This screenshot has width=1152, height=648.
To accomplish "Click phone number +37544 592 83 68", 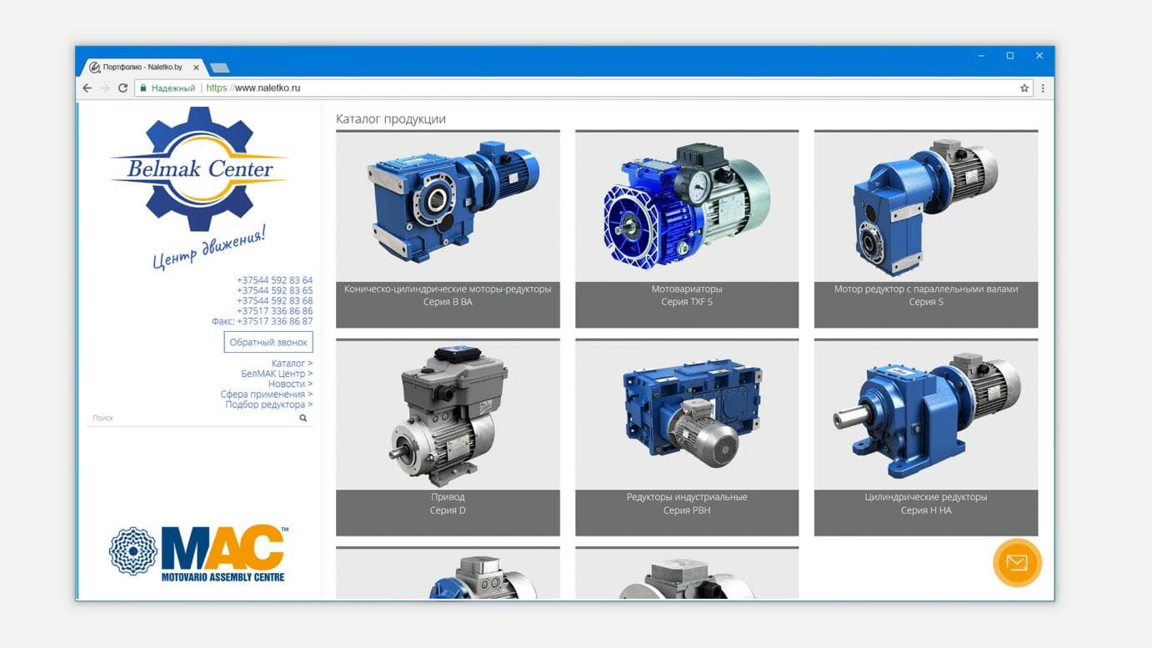I will [275, 300].
